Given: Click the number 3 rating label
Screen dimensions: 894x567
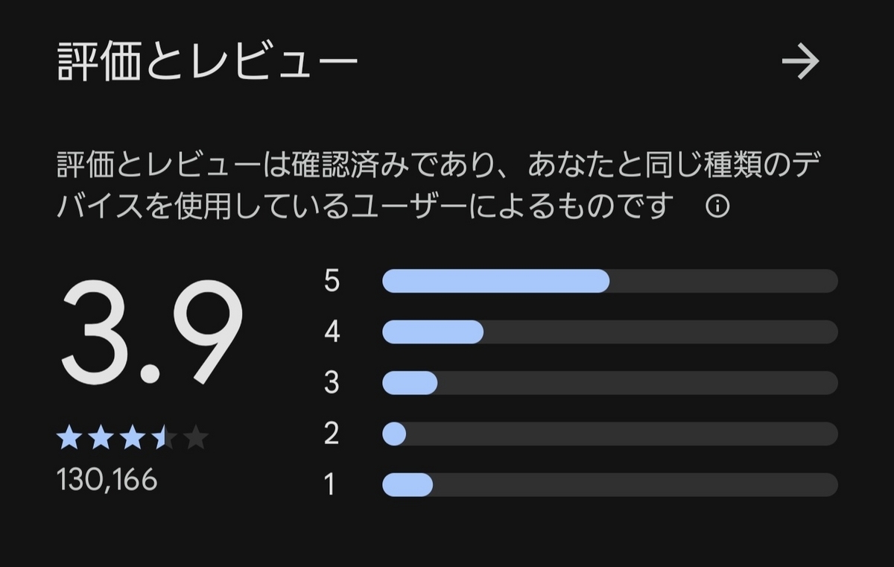Looking at the screenshot, I should 332,383.
